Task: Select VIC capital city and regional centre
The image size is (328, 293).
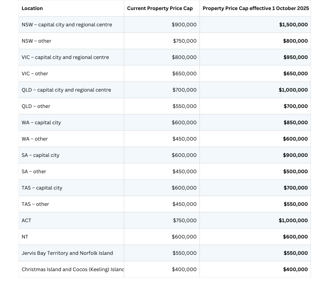Action: click(65, 57)
